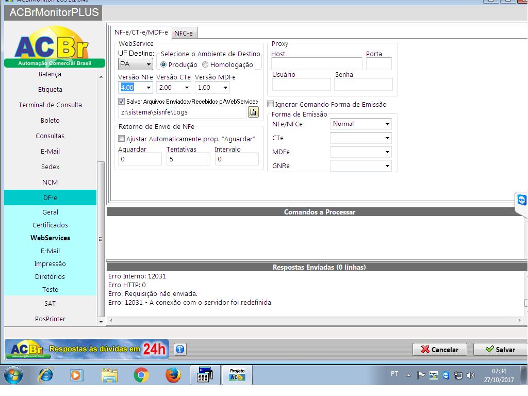Open DF-e section in sidebar

click(x=50, y=197)
